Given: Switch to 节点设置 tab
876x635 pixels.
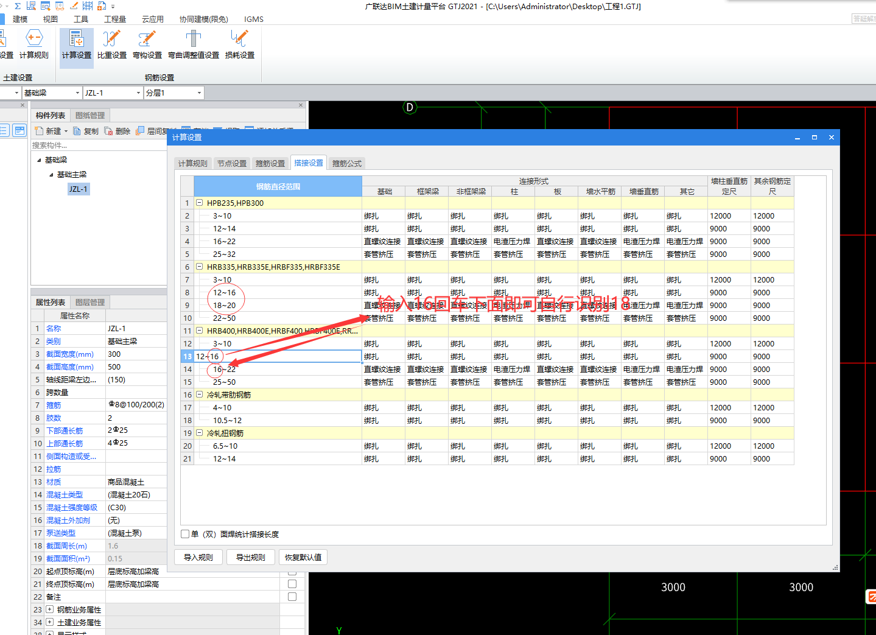Looking at the screenshot, I should tap(232, 163).
